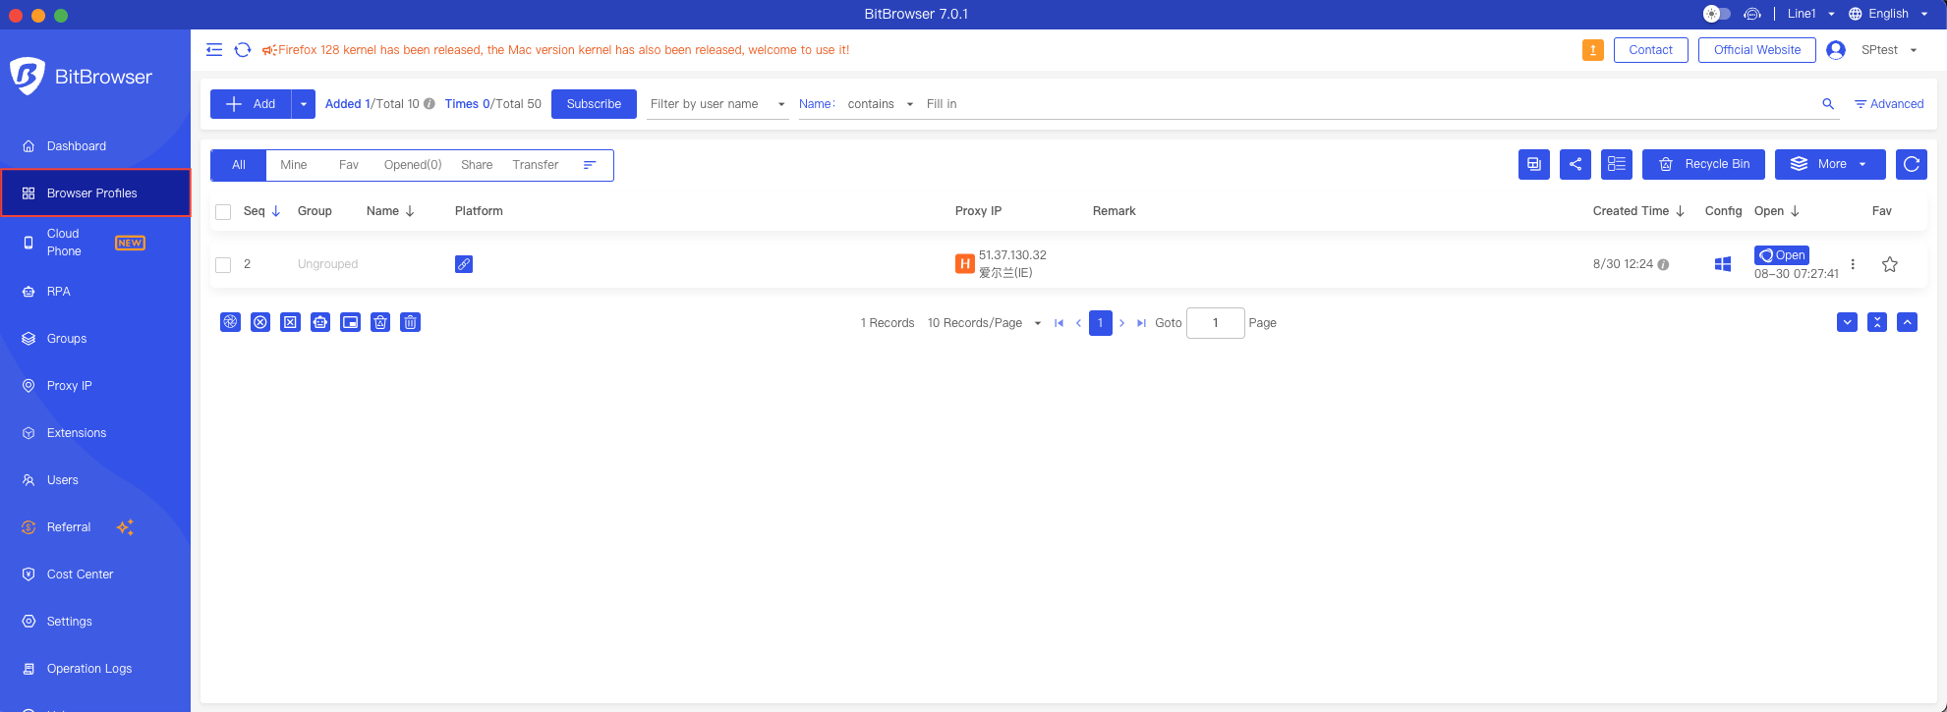This screenshot has height=712, width=1947.
Task: Click the trash can delete icon
Action: pos(411,322)
